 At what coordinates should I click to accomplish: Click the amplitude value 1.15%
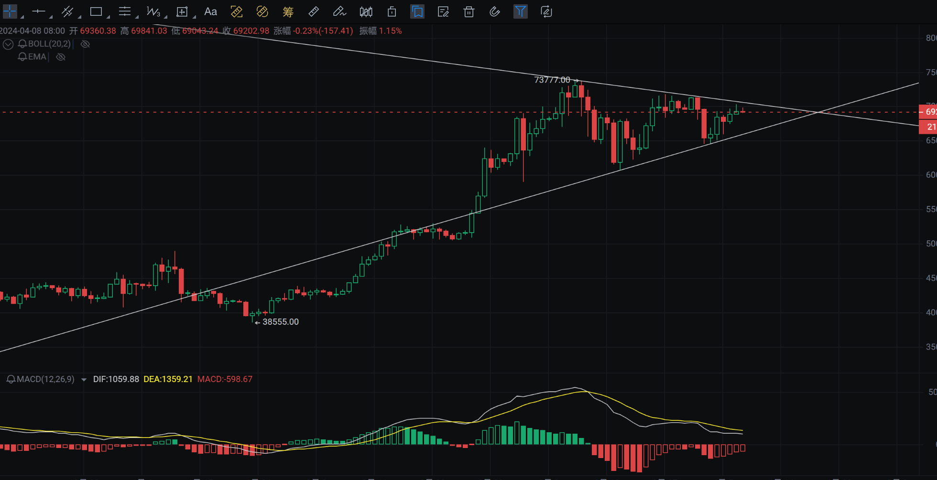391,31
